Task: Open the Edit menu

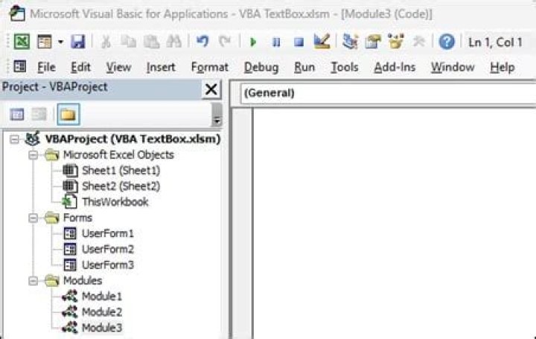Action: [80, 67]
